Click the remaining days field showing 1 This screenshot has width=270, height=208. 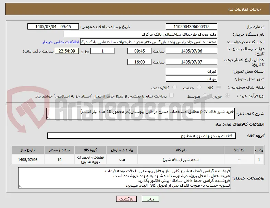[102, 51]
